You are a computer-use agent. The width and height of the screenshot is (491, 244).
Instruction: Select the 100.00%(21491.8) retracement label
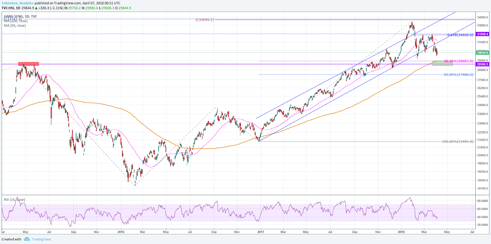click(458, 142)
